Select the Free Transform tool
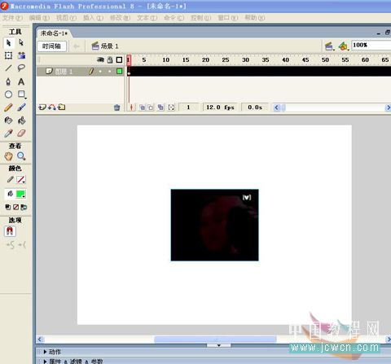This screenshot has width=391, height=364. click(x=8, y=55)
